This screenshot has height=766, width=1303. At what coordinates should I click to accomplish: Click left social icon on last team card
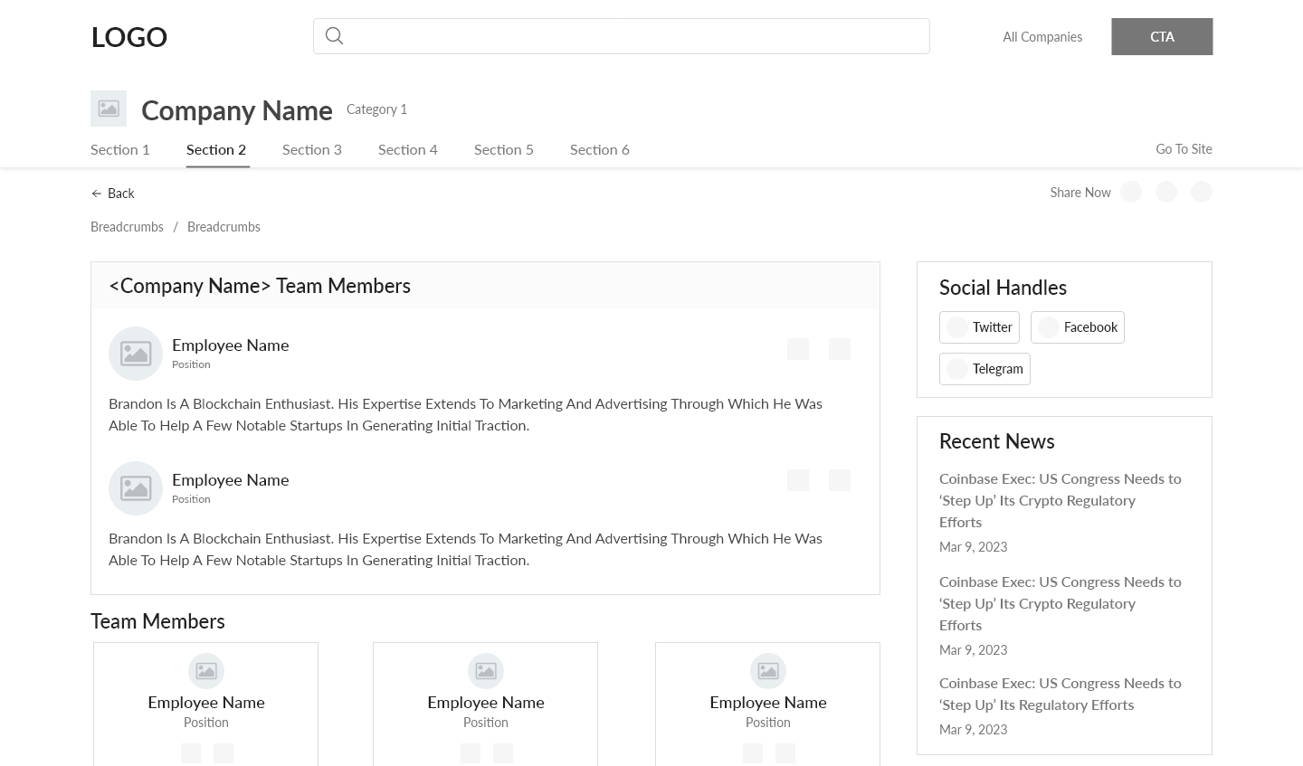tap(753, 753)
